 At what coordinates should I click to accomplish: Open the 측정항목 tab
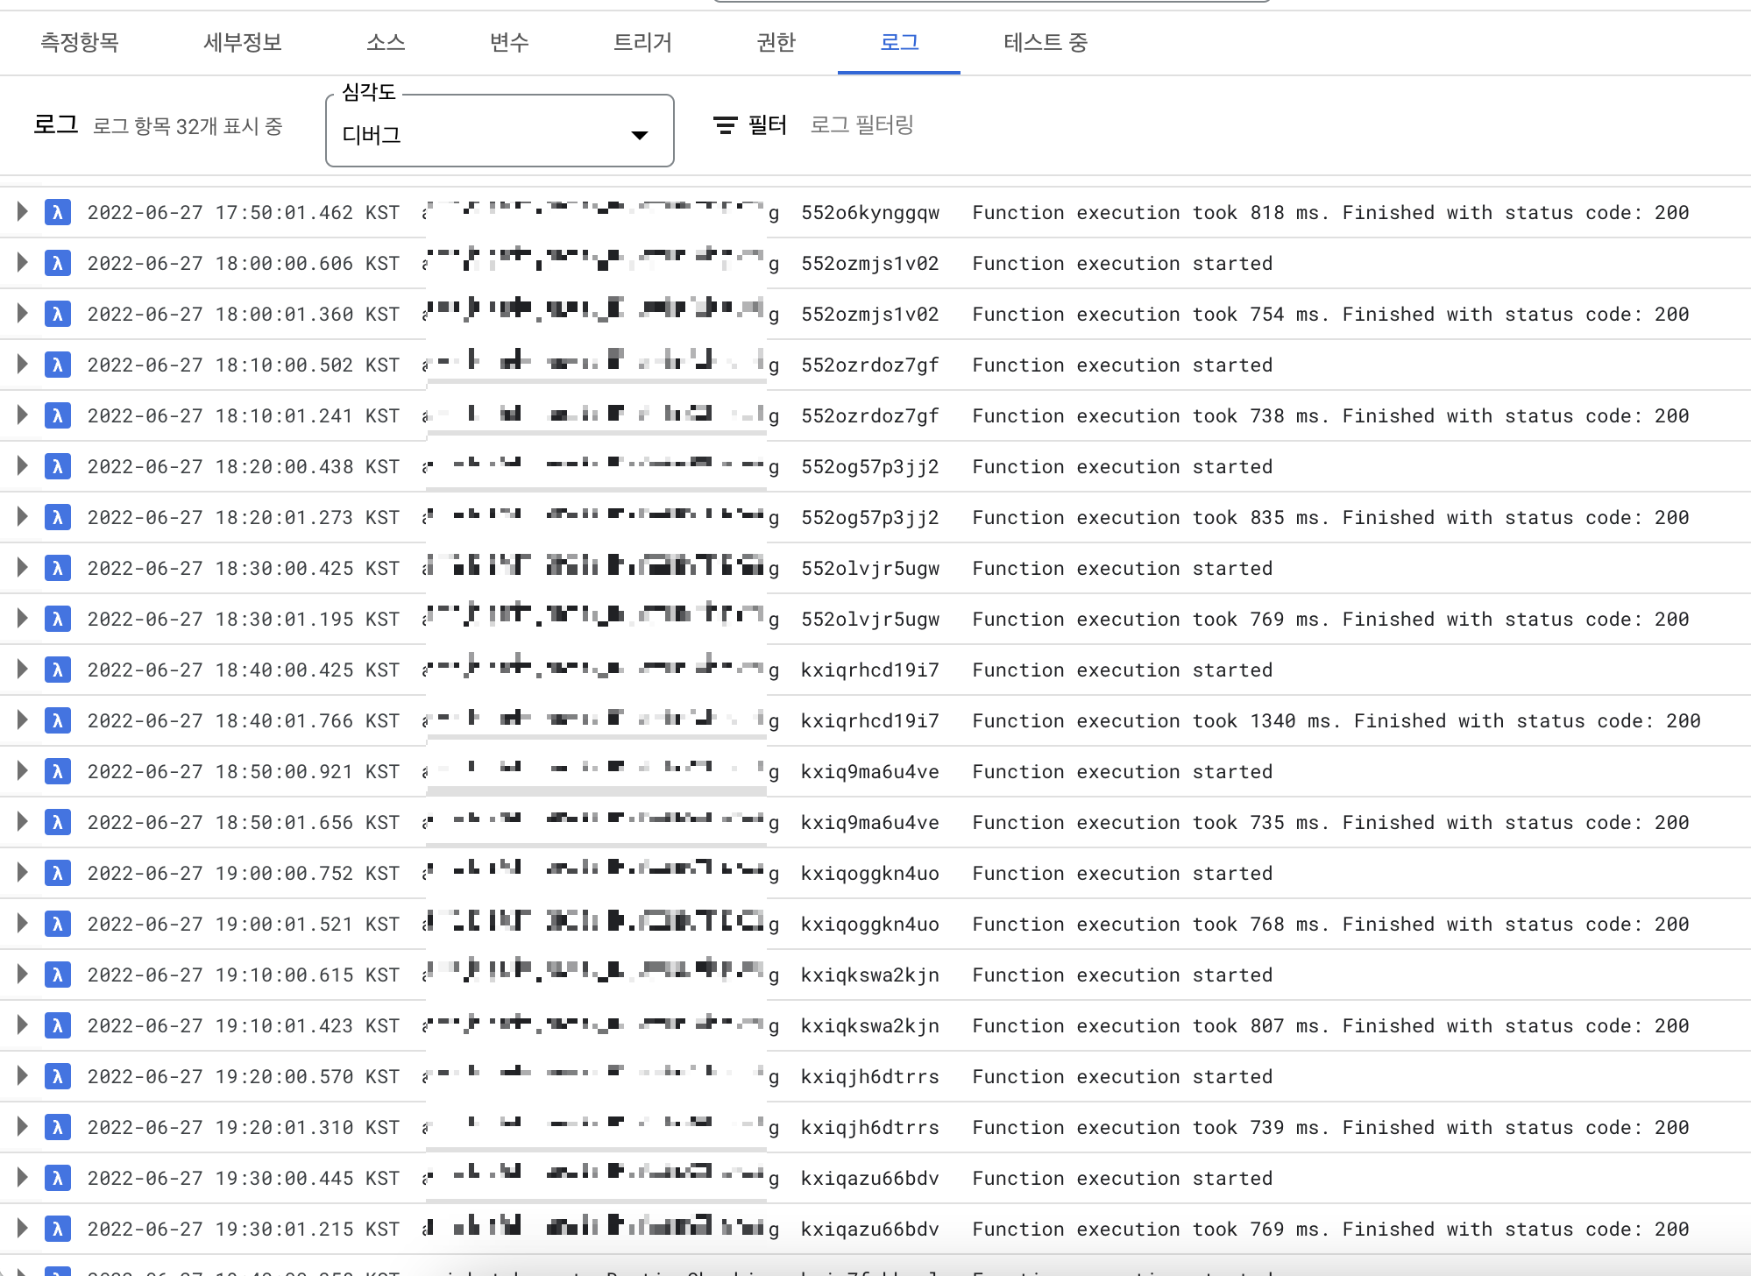point(80,42)
